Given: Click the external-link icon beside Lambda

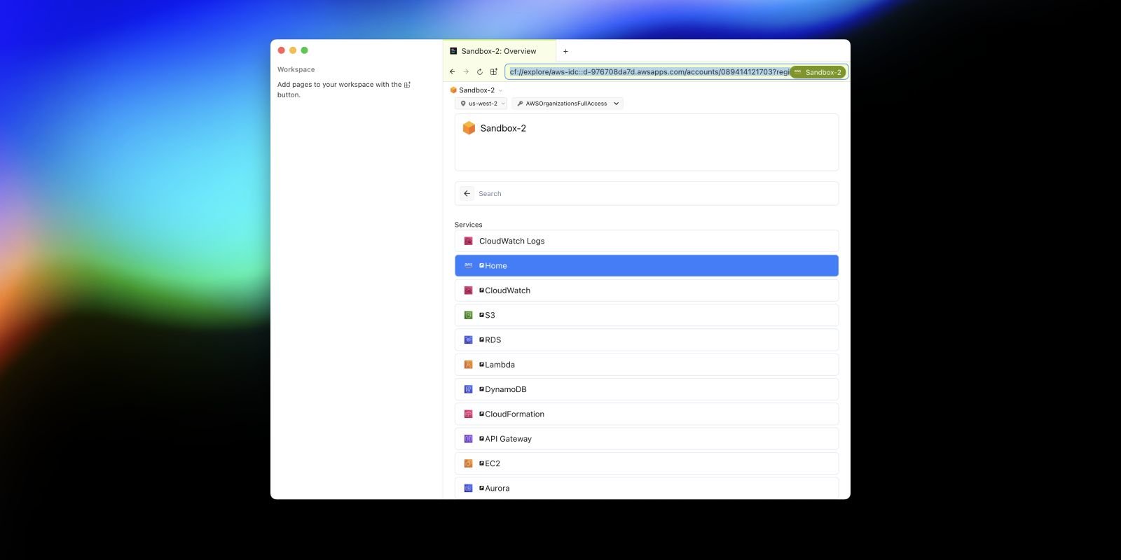Looking at the screenshot, I should pyautogui.click(x=481, y=365).
